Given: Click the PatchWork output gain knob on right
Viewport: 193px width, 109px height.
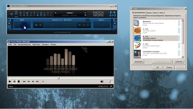Looking at the screenshot, I should (x=115, y=23).
